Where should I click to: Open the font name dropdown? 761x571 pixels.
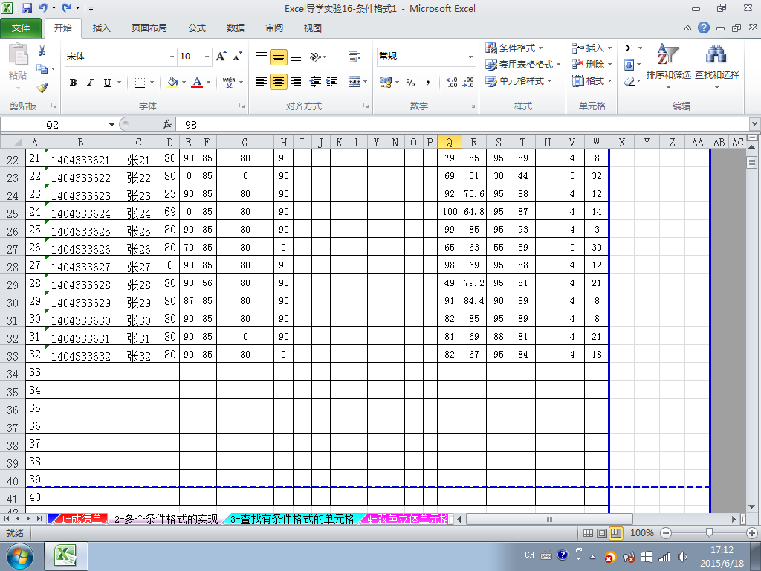tap(172, 57)
